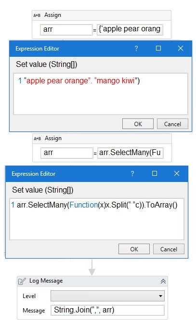Close the lower Expression Editor dialog
Image resolution: width=196 pixels, height=325 pixels.
[x=177, y=173]
